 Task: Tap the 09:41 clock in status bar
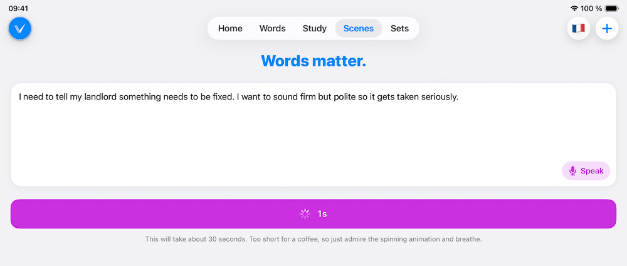click(x=18, y=8)
